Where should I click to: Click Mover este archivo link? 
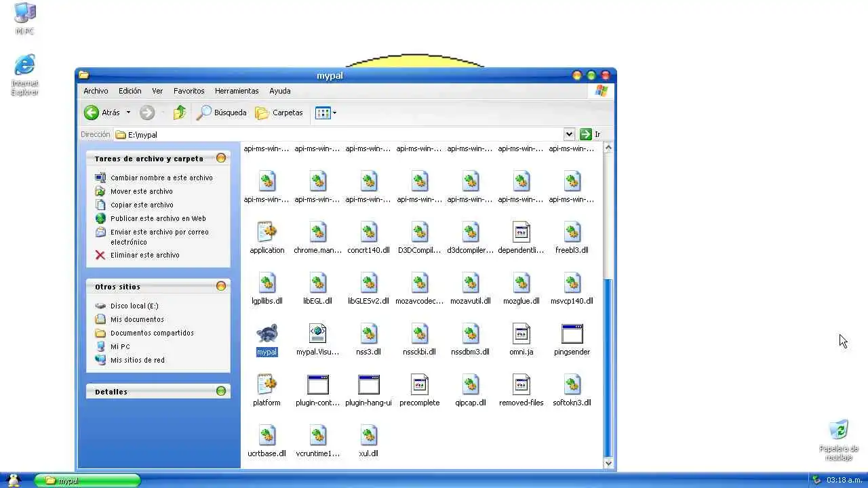click(x=142, y=191)
